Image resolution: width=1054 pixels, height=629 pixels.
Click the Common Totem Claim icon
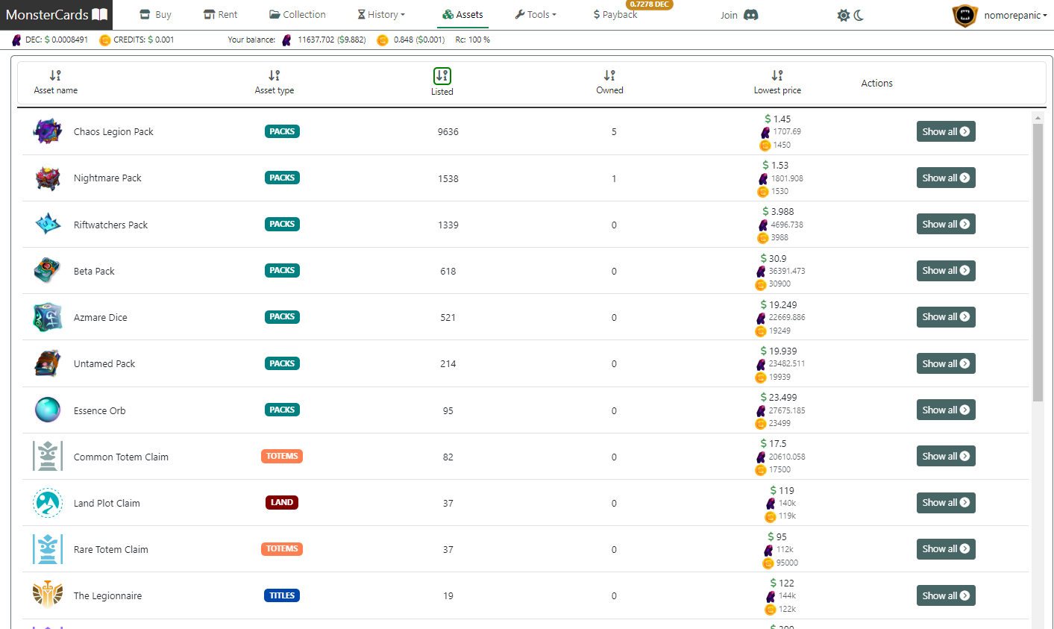pos(48,456)
